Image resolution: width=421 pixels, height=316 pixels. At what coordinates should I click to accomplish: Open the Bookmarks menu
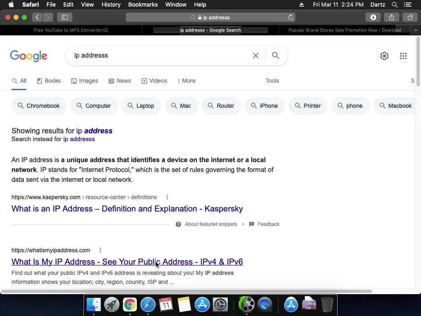coord(143,5)
